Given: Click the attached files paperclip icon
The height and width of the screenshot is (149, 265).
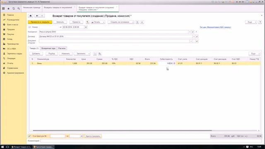Looking at the screenshot, I should (142, 22).
